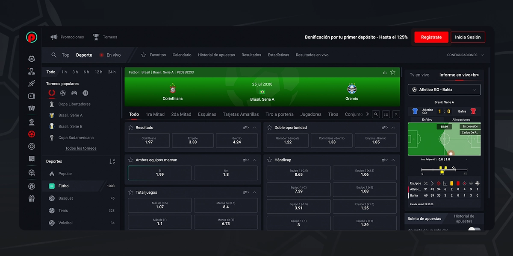Pick Equipo 2 (+2.5) at 1.06
This screenshot has height=256, width=513.
(365, 173)
